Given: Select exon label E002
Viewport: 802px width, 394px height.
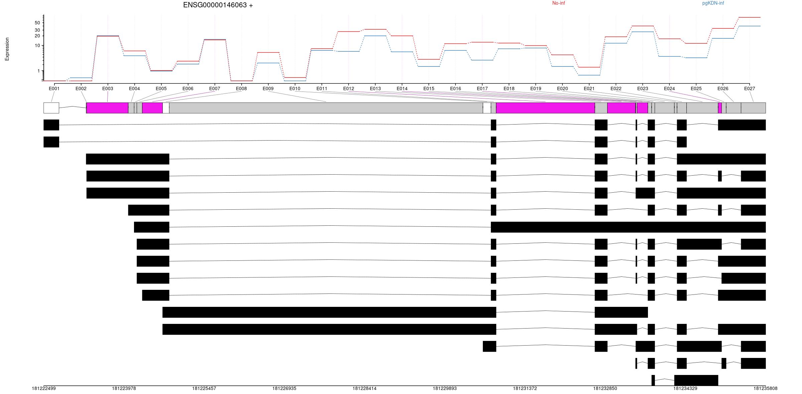Looking at the screenshot, I should pos(81,88).
